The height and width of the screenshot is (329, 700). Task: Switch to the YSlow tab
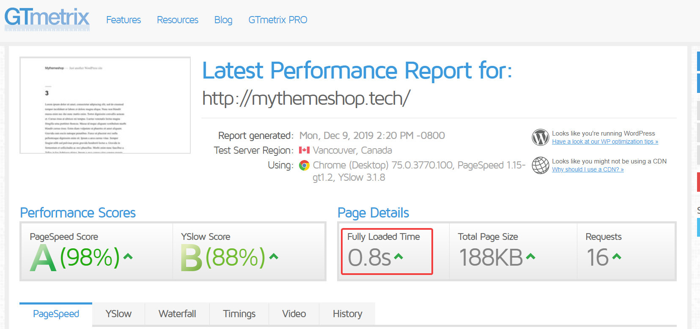point(118,314)
